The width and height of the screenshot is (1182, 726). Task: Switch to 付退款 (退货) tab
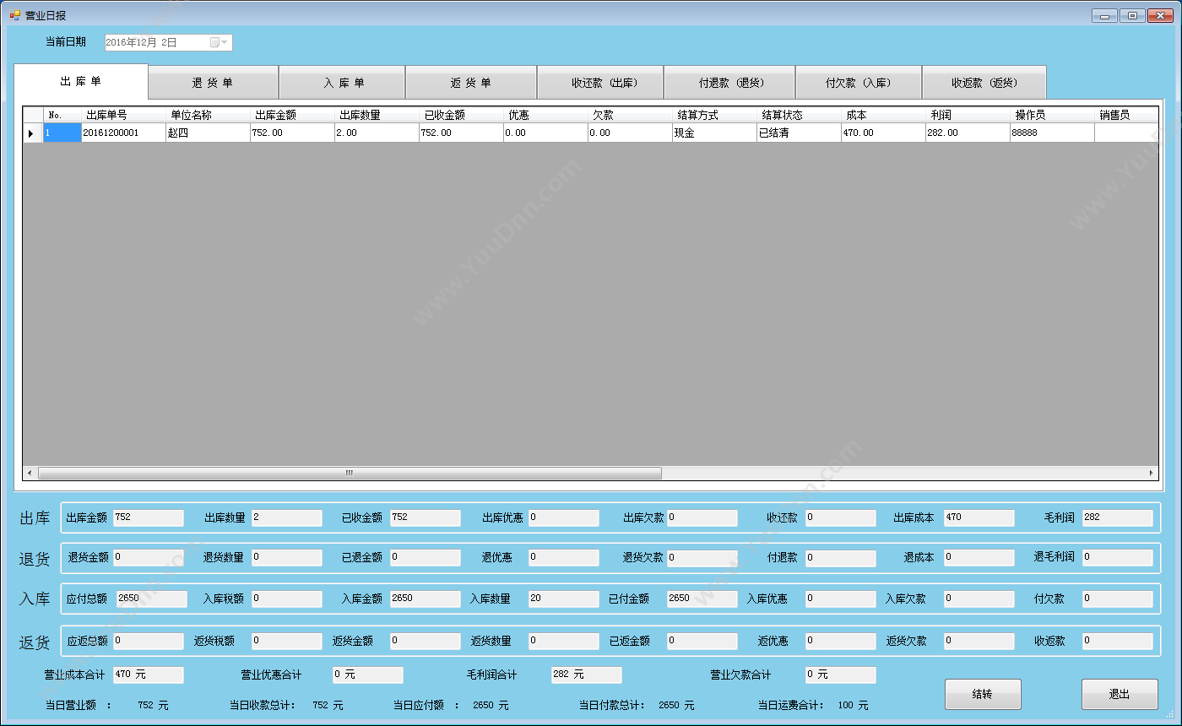click(x=729, y=83)
